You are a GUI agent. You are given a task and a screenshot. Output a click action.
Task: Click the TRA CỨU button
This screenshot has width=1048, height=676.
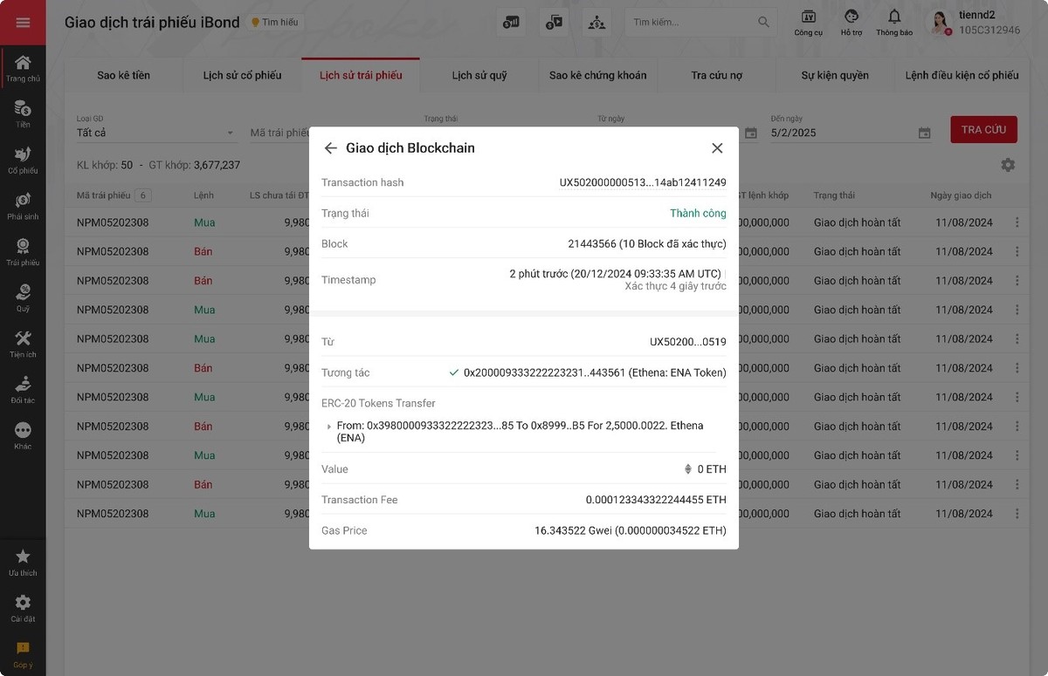click(983, 128)
